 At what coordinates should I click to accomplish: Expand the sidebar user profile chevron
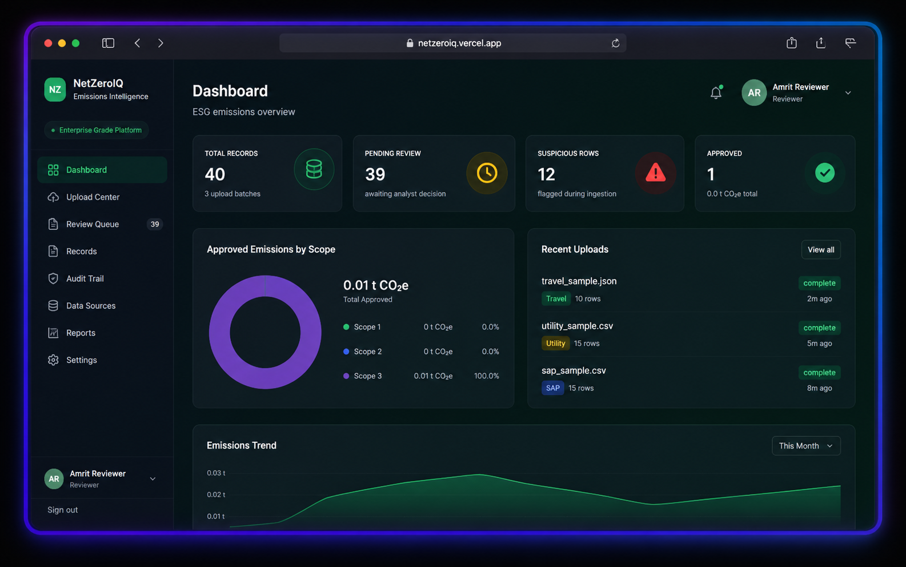click(153, 479)
